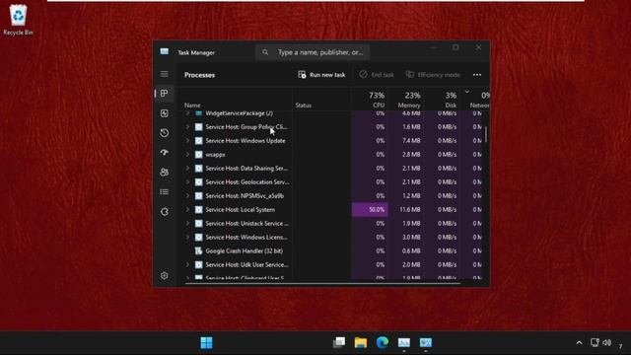Open Task Manager Settings gear icon
631x355 pixels.
[x=165, y=276]
